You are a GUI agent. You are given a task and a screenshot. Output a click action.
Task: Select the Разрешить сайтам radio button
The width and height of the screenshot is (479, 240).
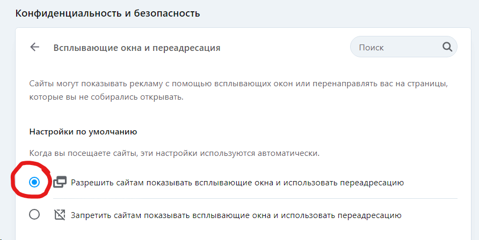(34, 182)
